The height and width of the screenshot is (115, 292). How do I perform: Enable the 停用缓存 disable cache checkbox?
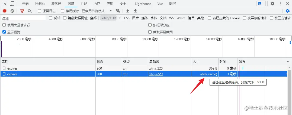coord(63,11)
